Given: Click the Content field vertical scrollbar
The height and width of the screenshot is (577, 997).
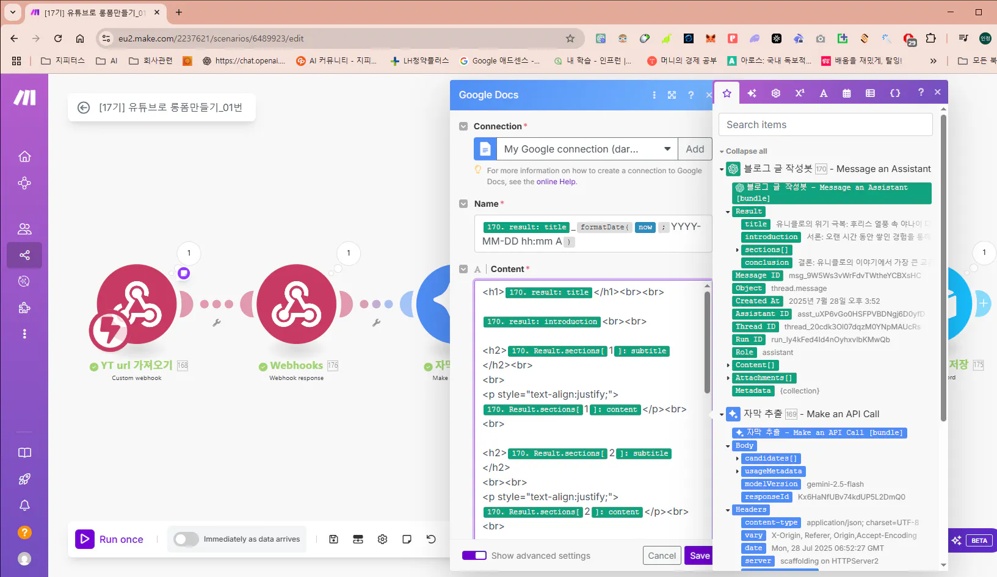Looking at the screenshot, I should click(708, 342).
